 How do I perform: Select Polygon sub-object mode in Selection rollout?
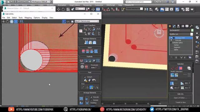click(181, 68)
